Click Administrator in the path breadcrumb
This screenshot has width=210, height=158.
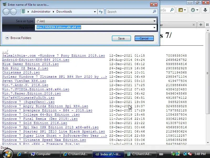click(x=41, y=12)
